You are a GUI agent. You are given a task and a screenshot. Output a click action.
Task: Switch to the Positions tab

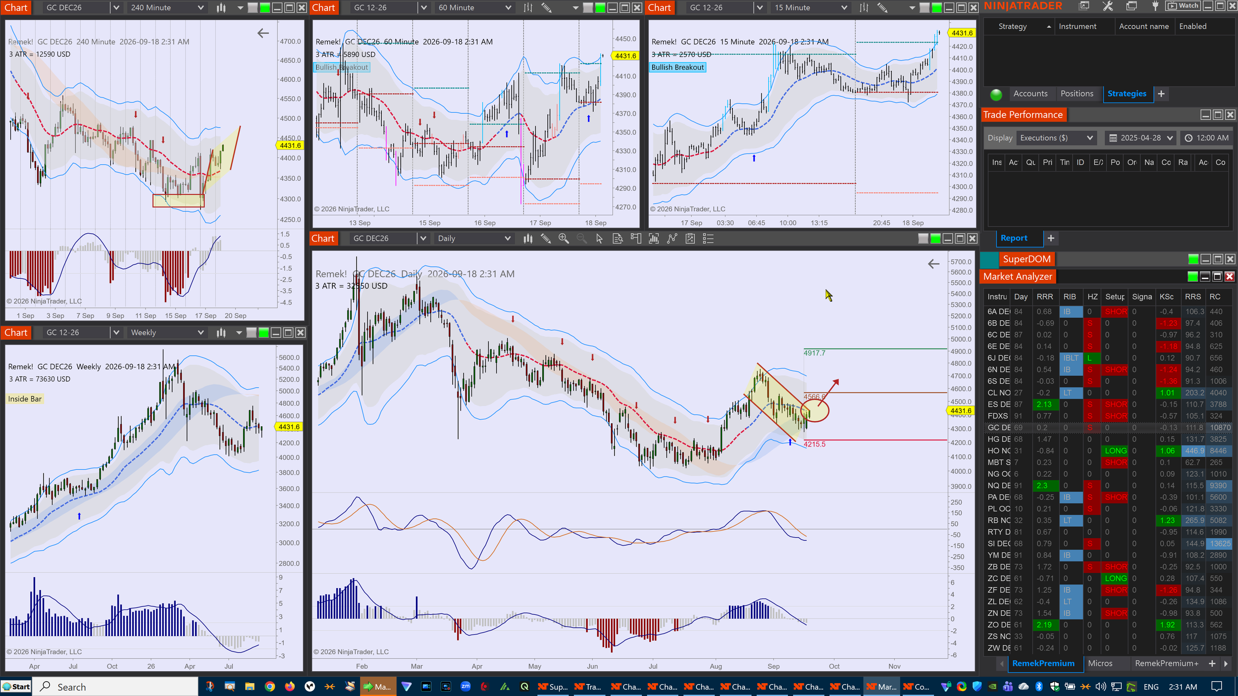(x=1077, y=94)
